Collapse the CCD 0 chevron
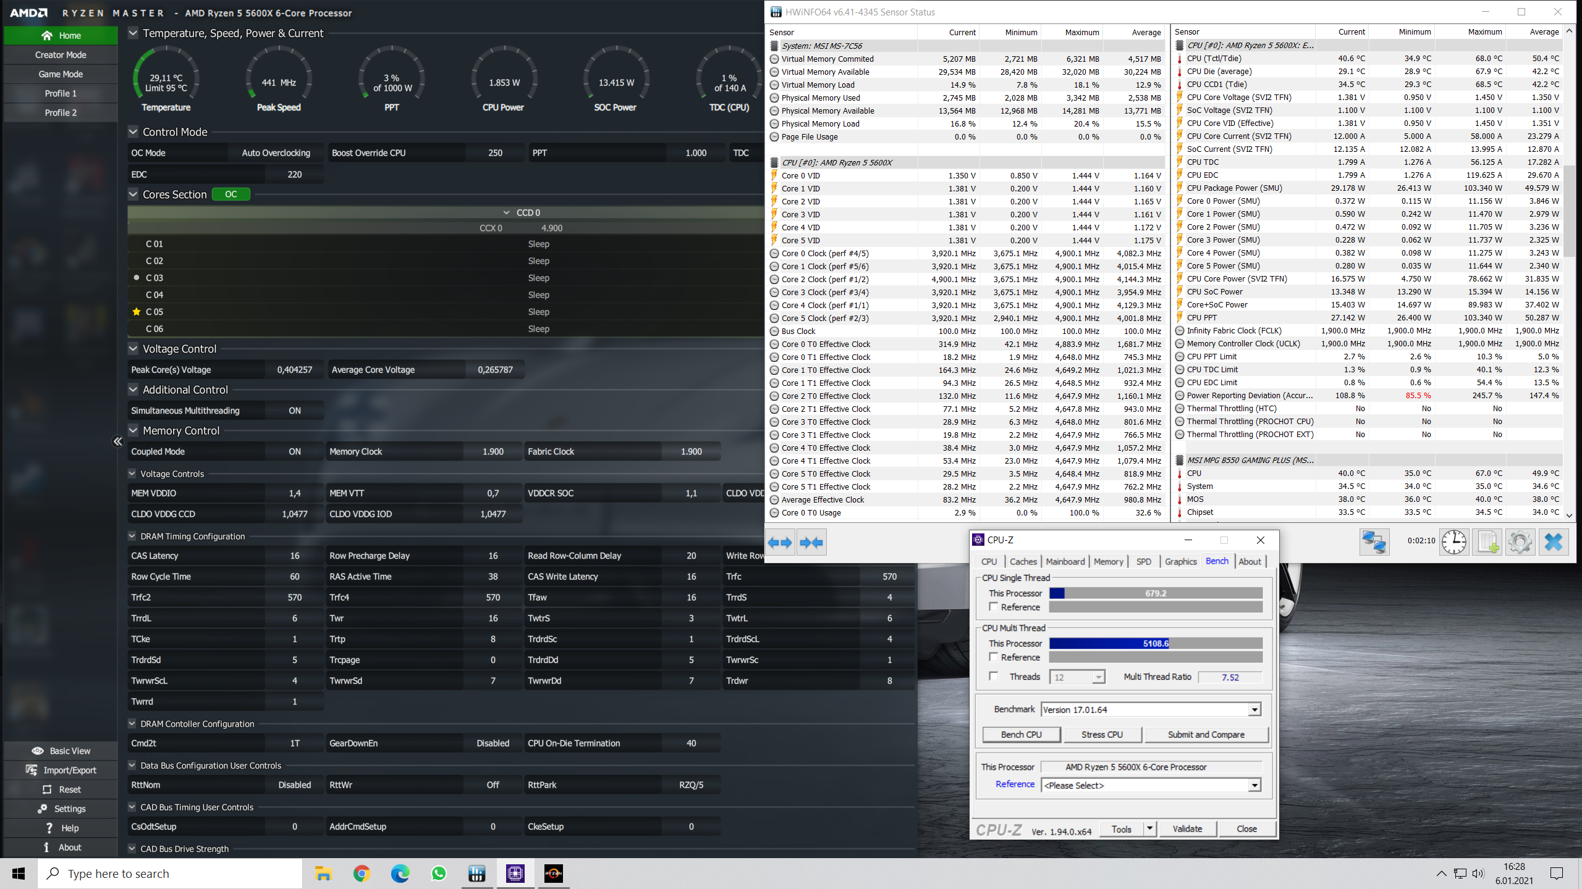Image resolution: width=1582 pixels, height=889 pixels. click(x=507, y=212)
